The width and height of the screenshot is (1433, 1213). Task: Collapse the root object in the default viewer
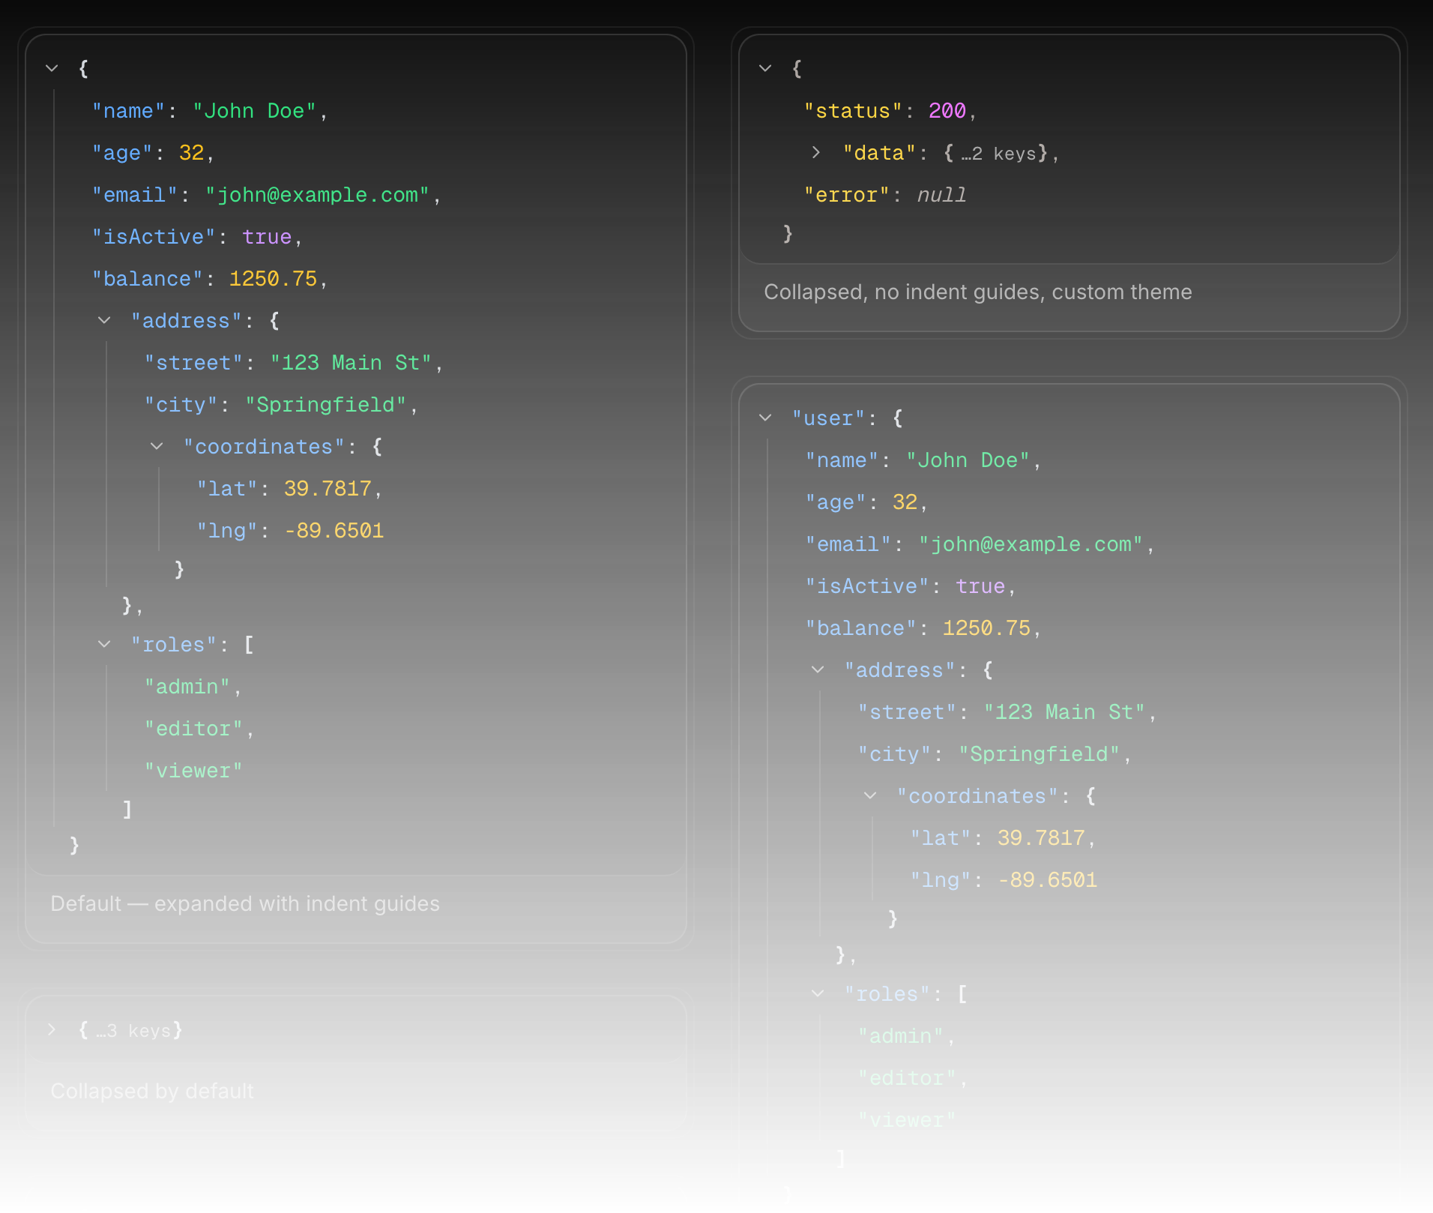coord(52,68)
